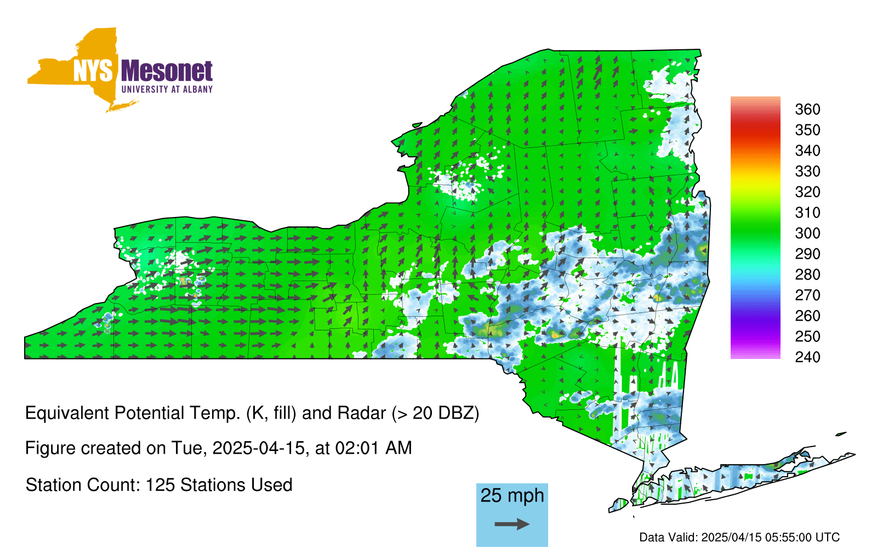Click the 'Data Valid' UTC timestamp
The image size is (877, 548).
tap(739, 537)
